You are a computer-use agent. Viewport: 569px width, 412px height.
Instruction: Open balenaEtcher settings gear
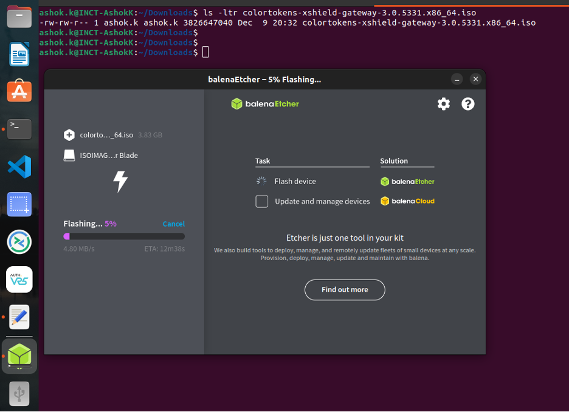[444, 104]
